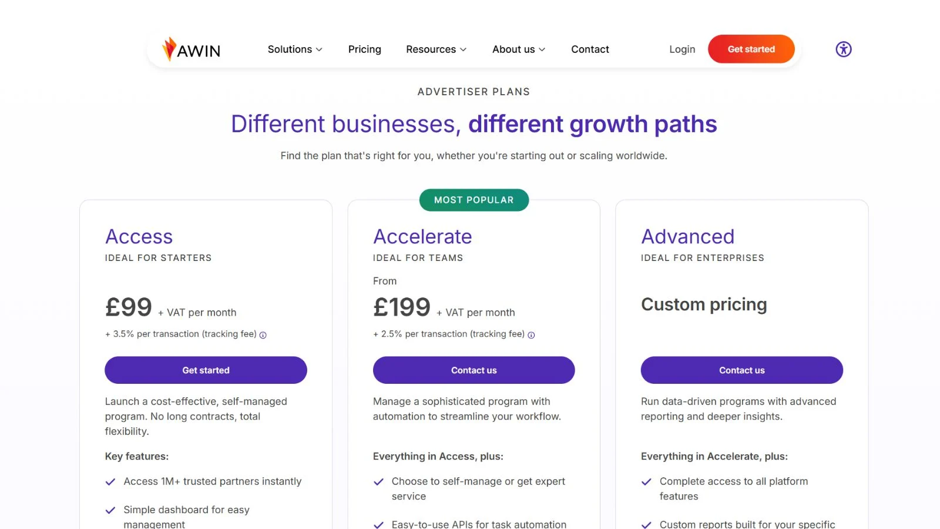Screen dimensions: 940x529
Task: Click the tracking fee info icon on Accelerate plan
Action: click(x=531, y=334)
